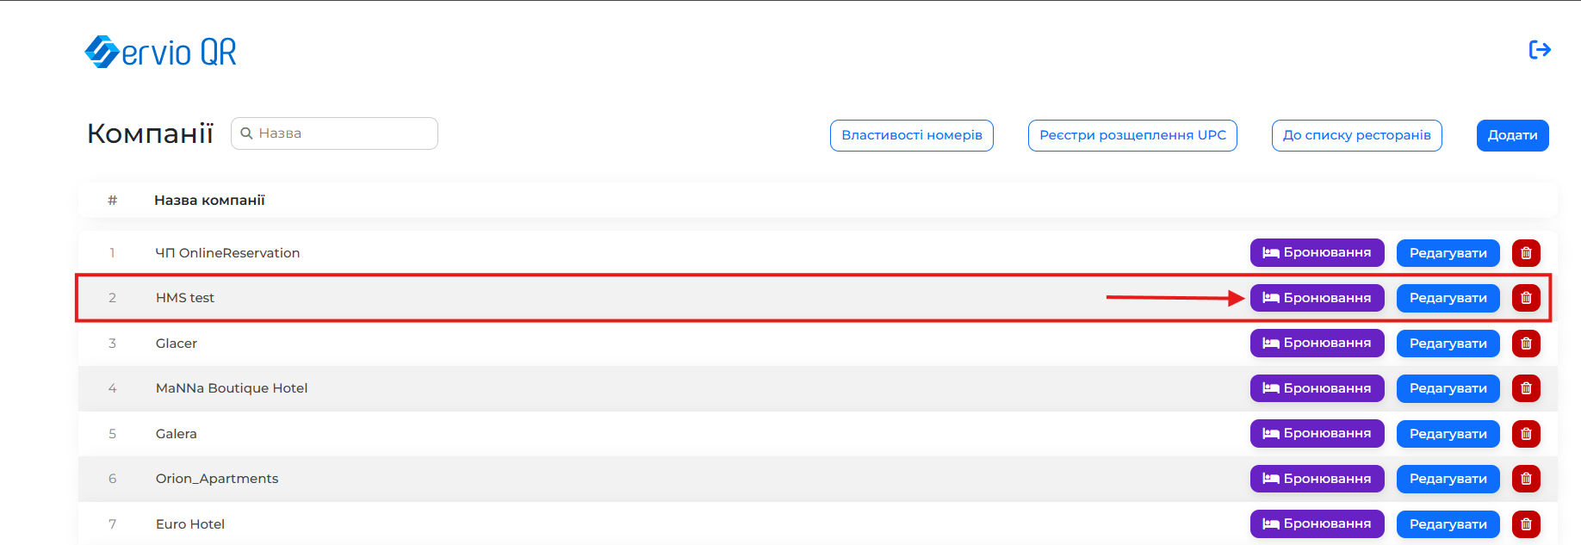Remove Euro Hotel via trash icon
The width and height of the screenshot is (1581, 545).
tap(1526, 524)
